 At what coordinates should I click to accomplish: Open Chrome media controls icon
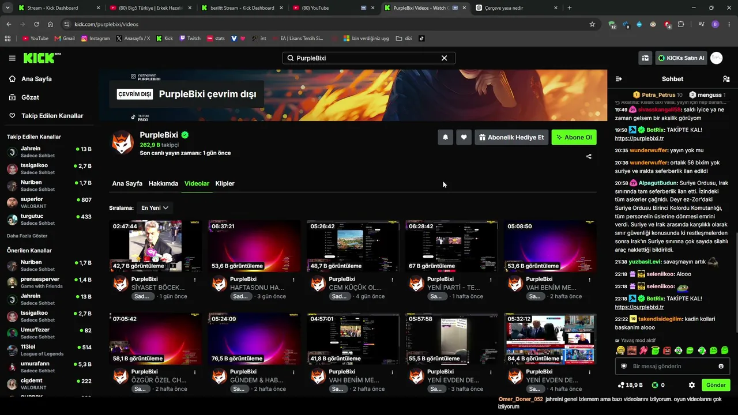701,24
